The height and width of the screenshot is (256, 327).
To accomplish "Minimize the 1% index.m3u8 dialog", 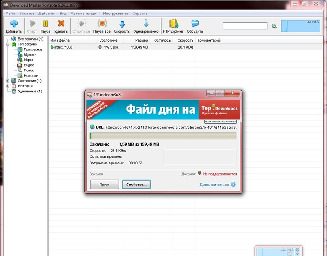I will [211, 93].
